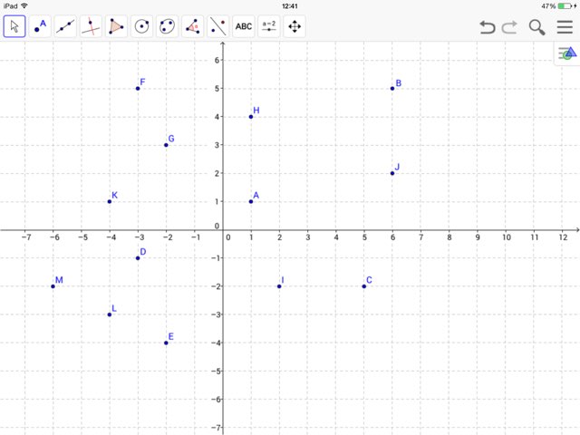
Task: Tap point E below the x-axis
Action: pyautogui.click(x=166, y=343)
